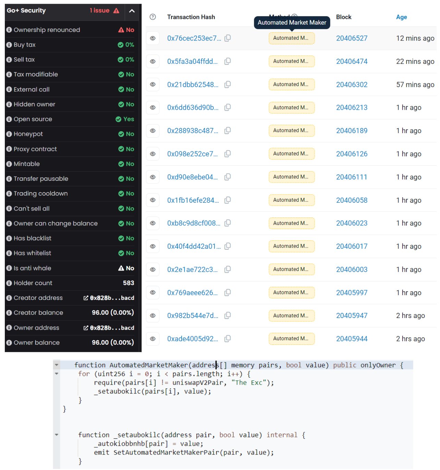Open transaction 0x6dd636d90b link
440x470 pixels.
pyautogui.click(x=193, y=107)
